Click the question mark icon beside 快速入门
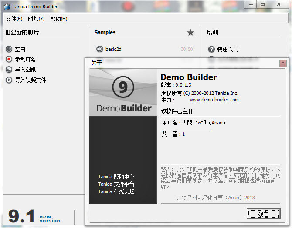Screen dimensions: 292x228 tap(211, 49)
